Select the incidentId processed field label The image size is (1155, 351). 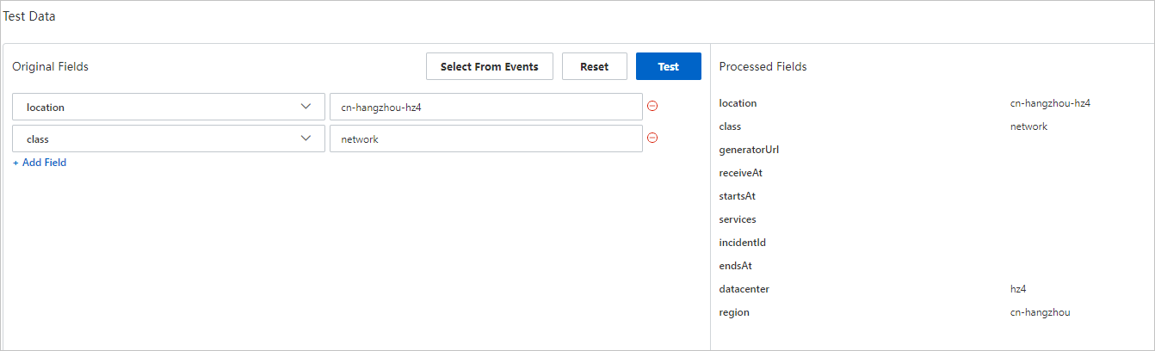click(x=742, y=243)
